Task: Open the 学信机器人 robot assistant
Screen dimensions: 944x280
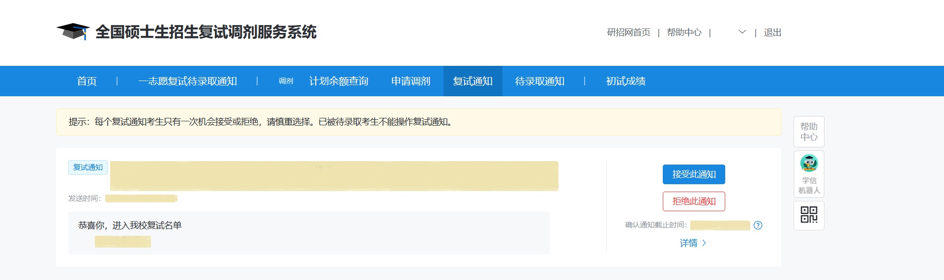Action: [x=809, y=174]
